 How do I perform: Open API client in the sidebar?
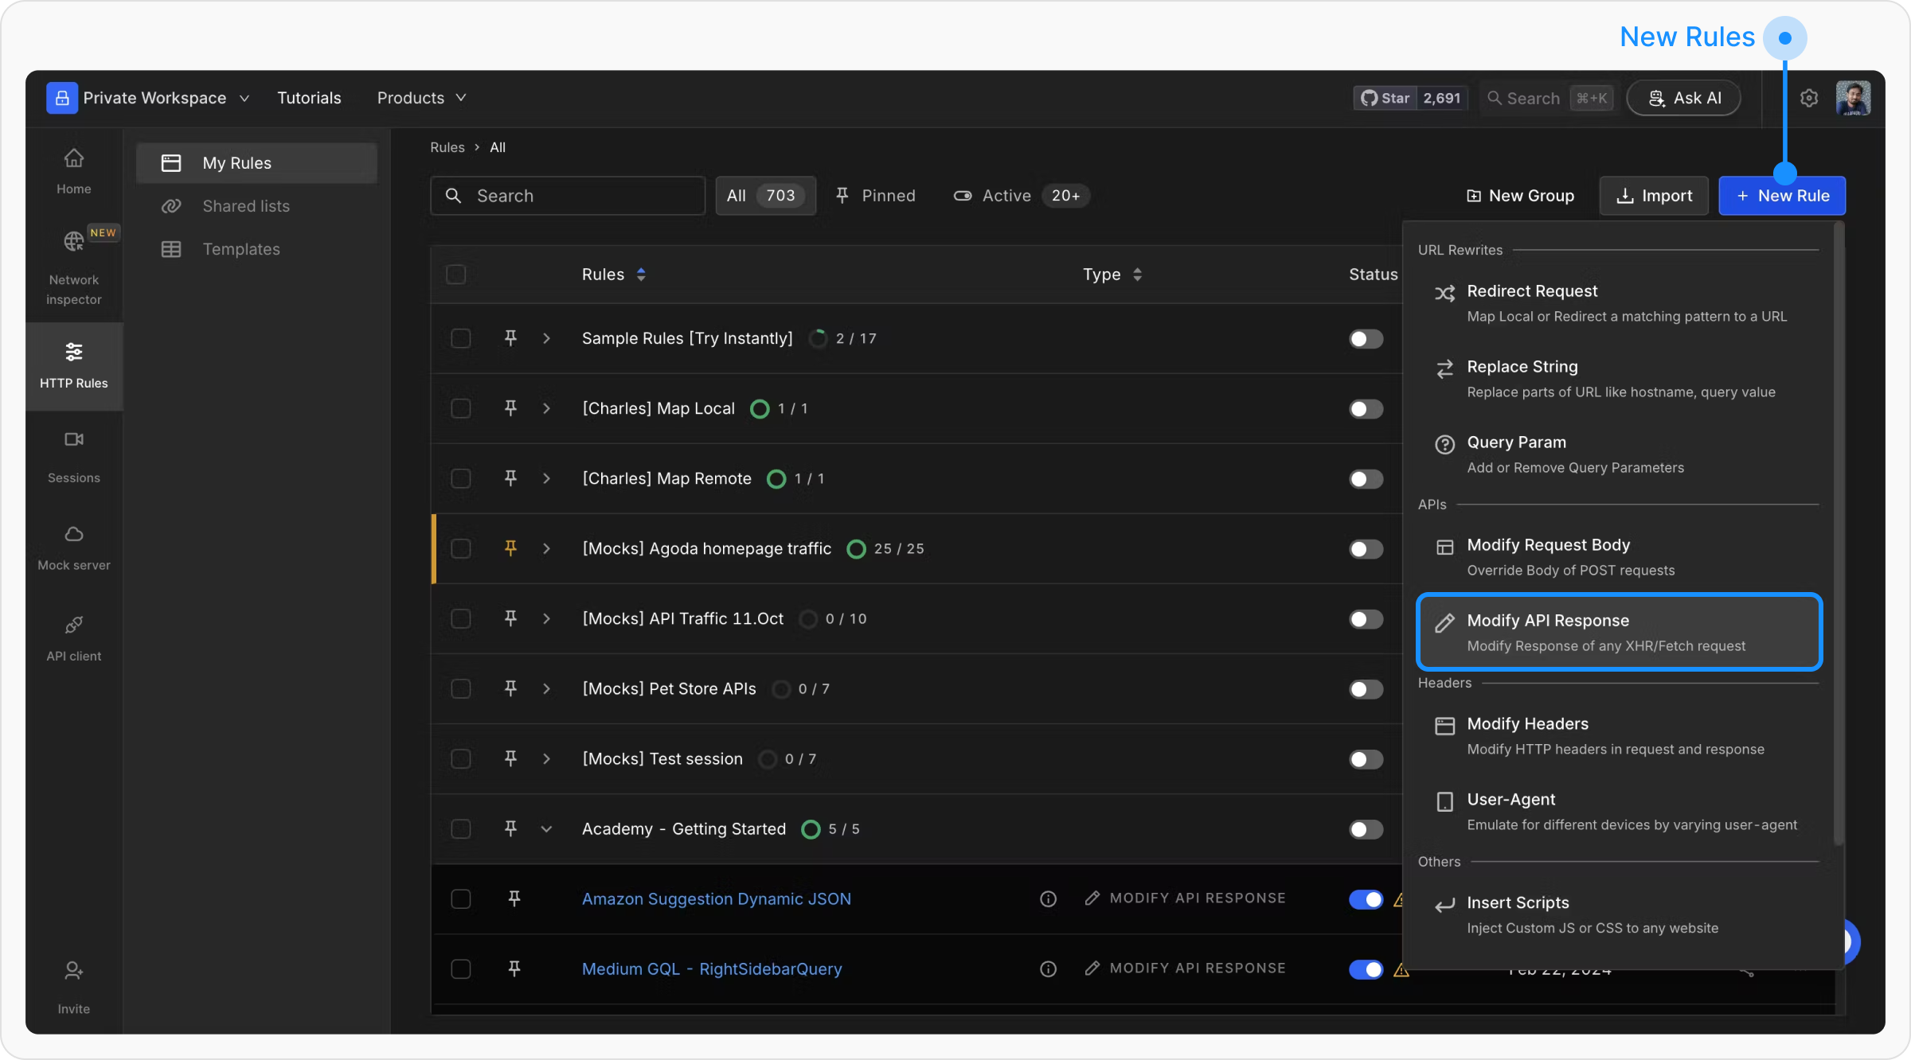pyautogui.click(x=73, y=625)
